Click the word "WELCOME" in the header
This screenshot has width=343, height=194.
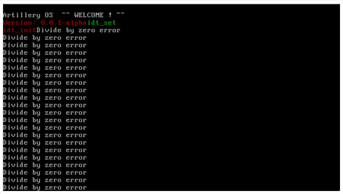pyautogui.click(x=89, y=15)
